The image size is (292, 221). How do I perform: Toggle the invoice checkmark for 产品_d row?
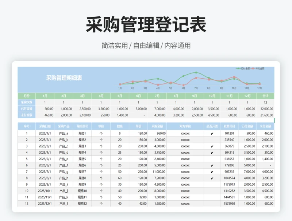click(212, 153)
